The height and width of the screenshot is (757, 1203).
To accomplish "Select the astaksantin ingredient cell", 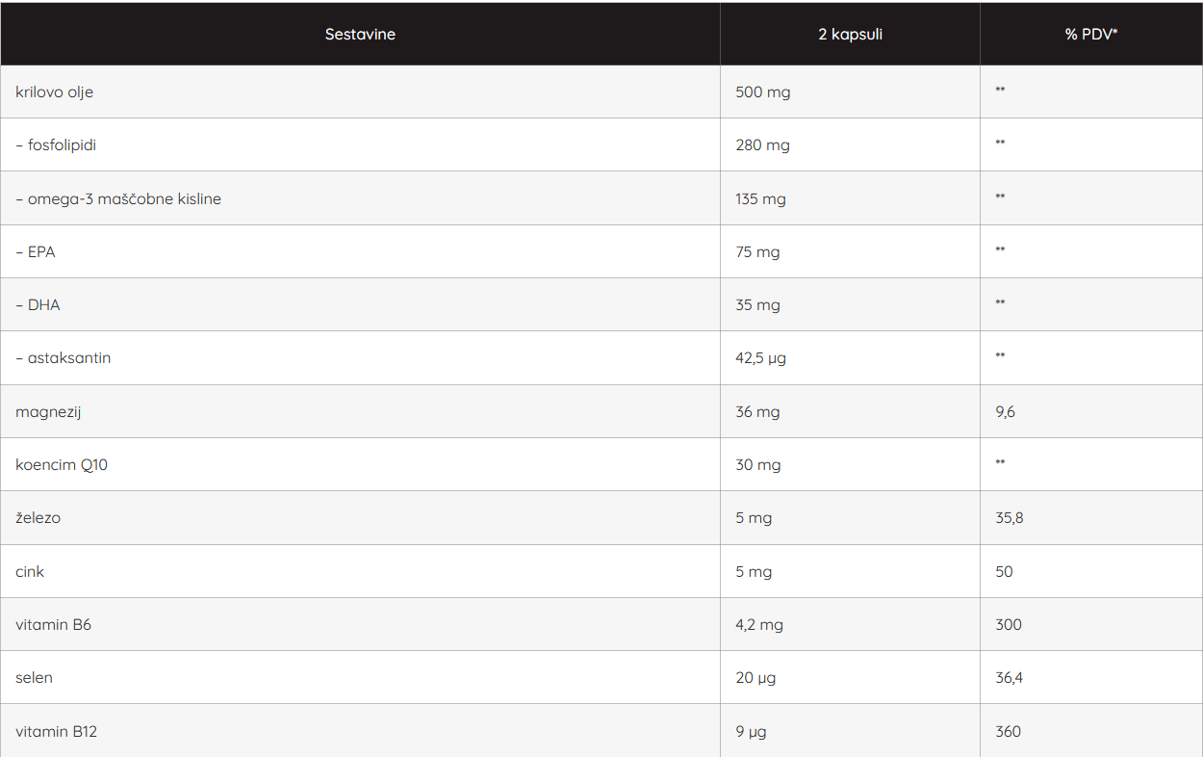I will (x=64, y=358).
